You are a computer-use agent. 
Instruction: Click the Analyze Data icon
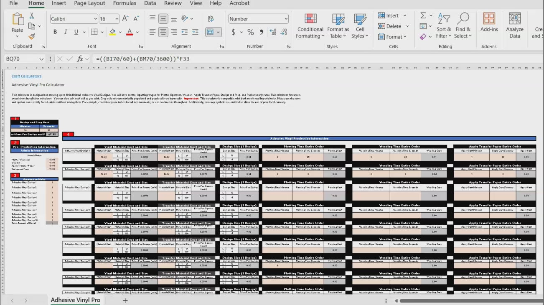(x=514, y=26)
